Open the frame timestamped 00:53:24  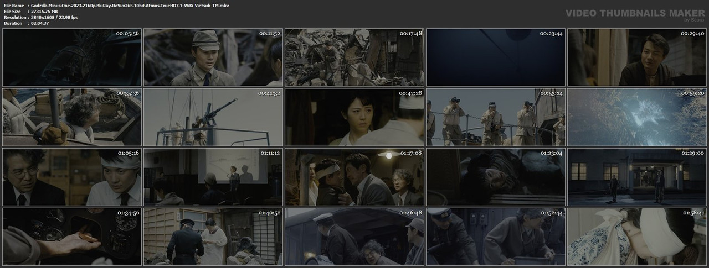(x=495, y=117)
